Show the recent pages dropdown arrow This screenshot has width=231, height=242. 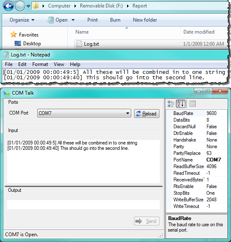click(x=28, y=6)
